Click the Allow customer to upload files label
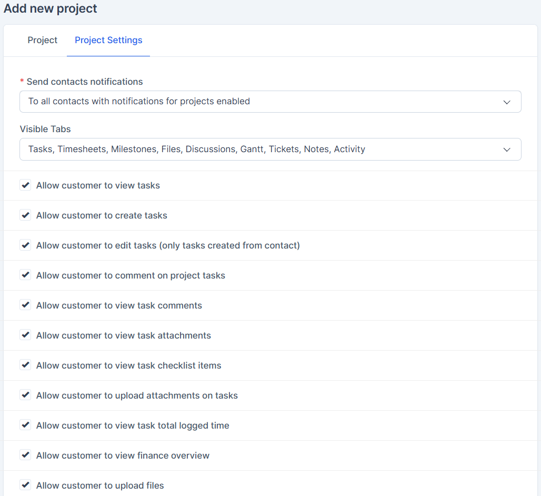The width and height of the screenshot is (541, 496). click(100, 485)
